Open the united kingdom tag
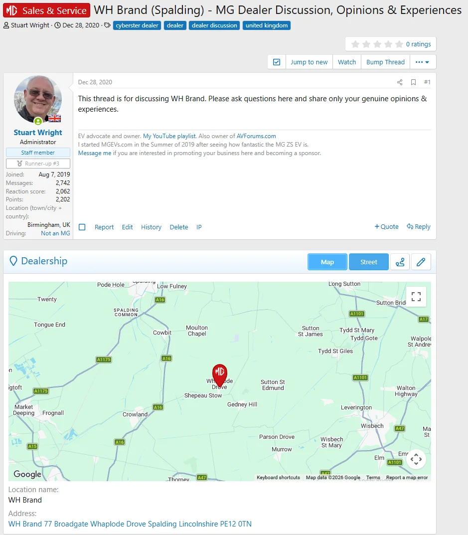Image resolution: width=468 pixels, height=535 pixels. point(267,25)
